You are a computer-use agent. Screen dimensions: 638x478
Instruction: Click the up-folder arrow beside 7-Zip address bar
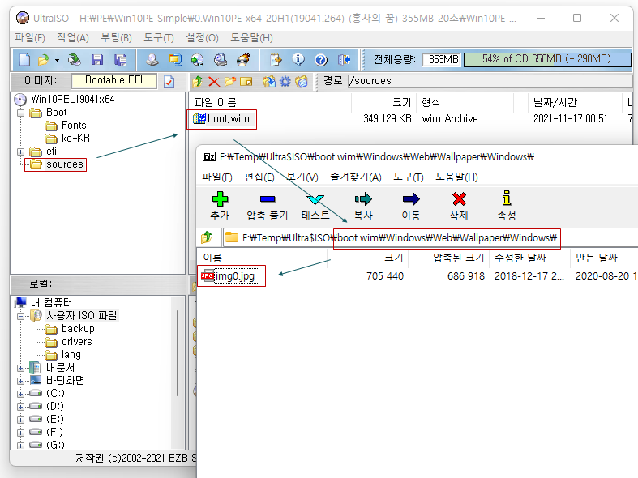pyautogui.click(x=207, y=237)
